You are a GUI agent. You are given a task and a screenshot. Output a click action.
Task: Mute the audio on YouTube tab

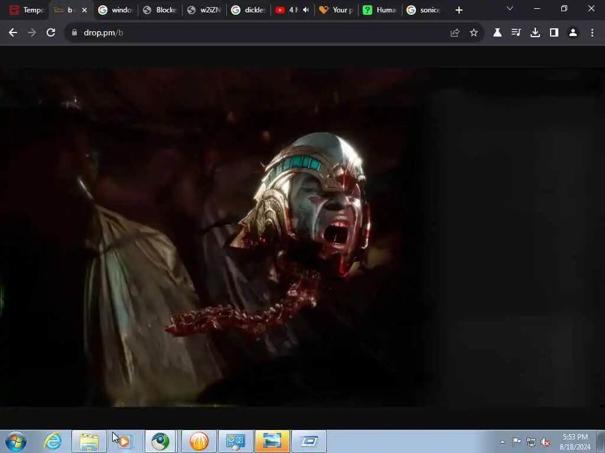(x=306, y=10)
